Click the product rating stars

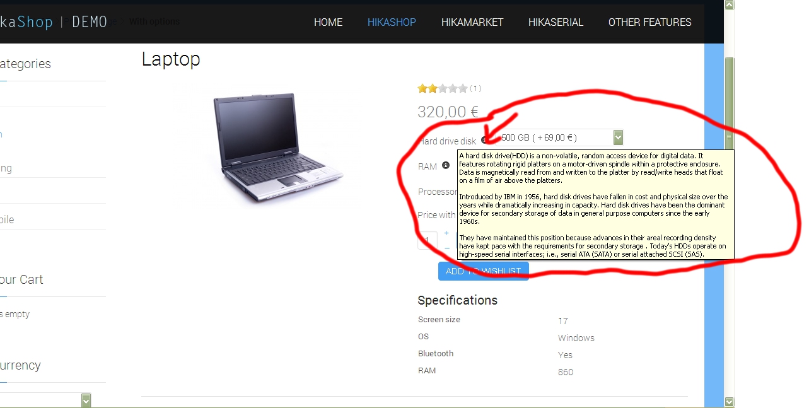click(x=443, y=88)
